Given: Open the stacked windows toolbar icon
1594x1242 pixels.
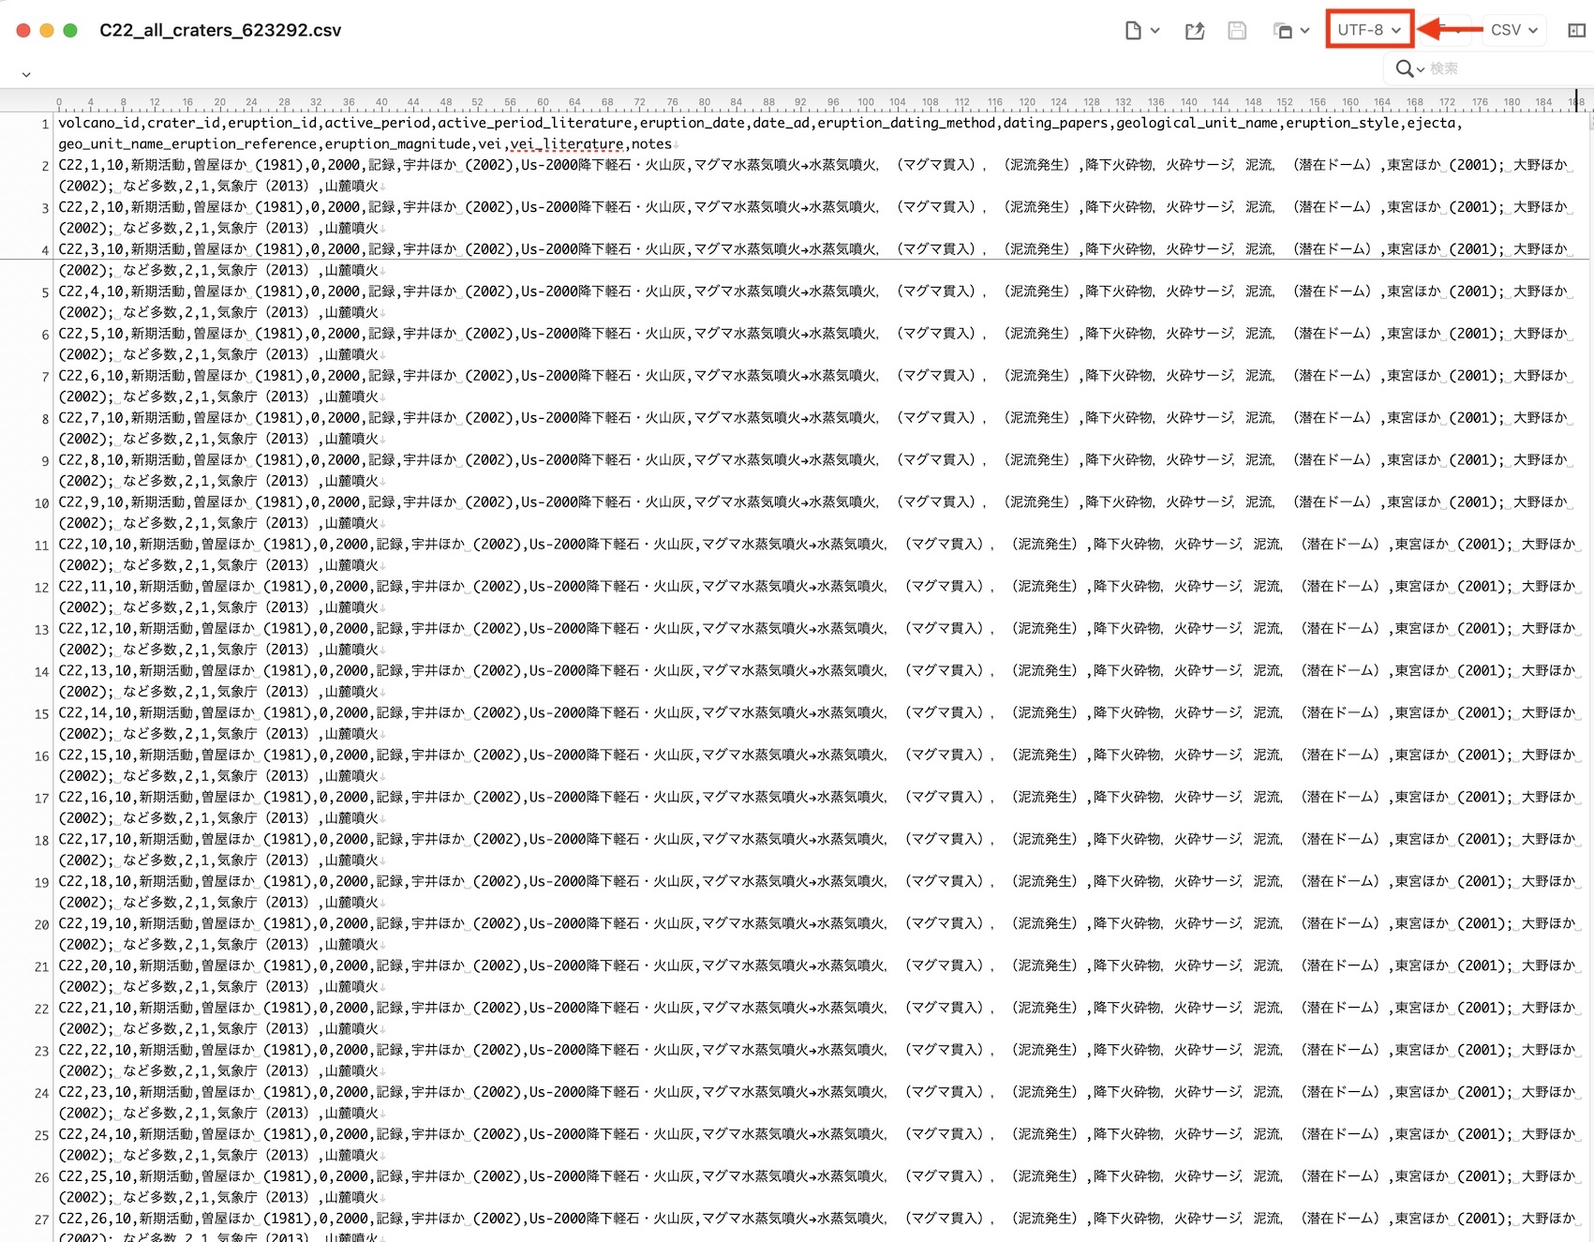Looking at the screenshot, I should 1283,31.
